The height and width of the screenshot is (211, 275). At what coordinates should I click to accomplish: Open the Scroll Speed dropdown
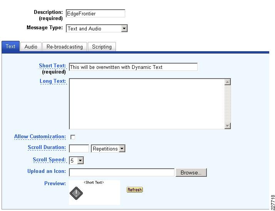(77, 161)
